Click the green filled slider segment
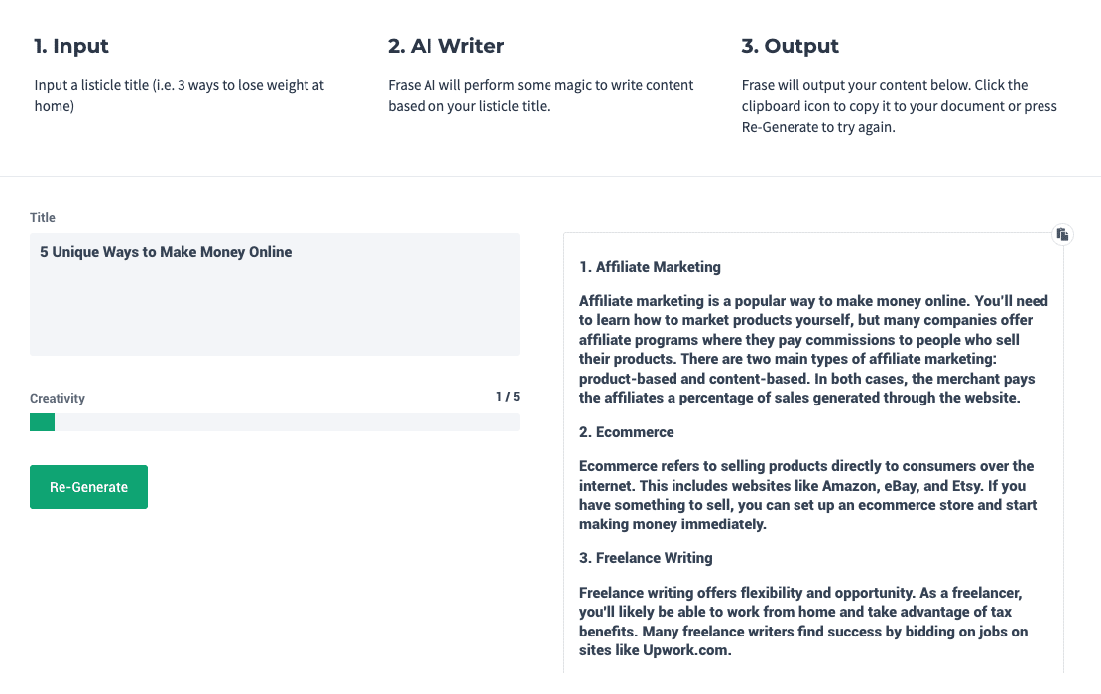 tap(42, 421)
